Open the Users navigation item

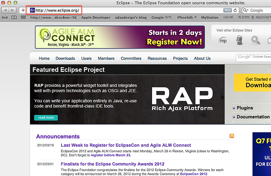pos(87,58)
